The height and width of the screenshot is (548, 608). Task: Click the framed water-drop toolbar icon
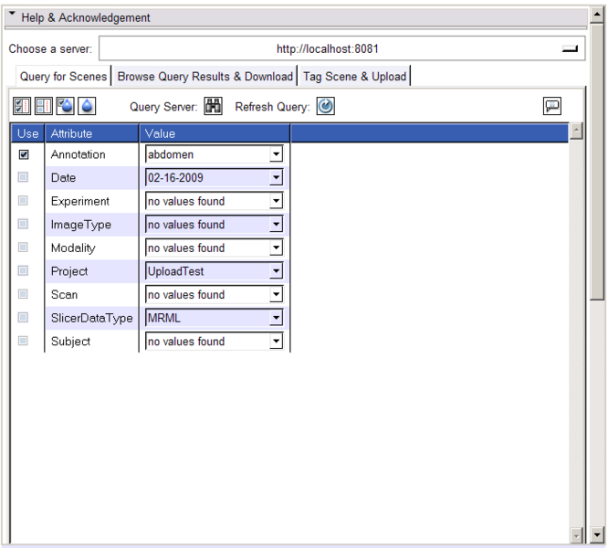point(66,106)
